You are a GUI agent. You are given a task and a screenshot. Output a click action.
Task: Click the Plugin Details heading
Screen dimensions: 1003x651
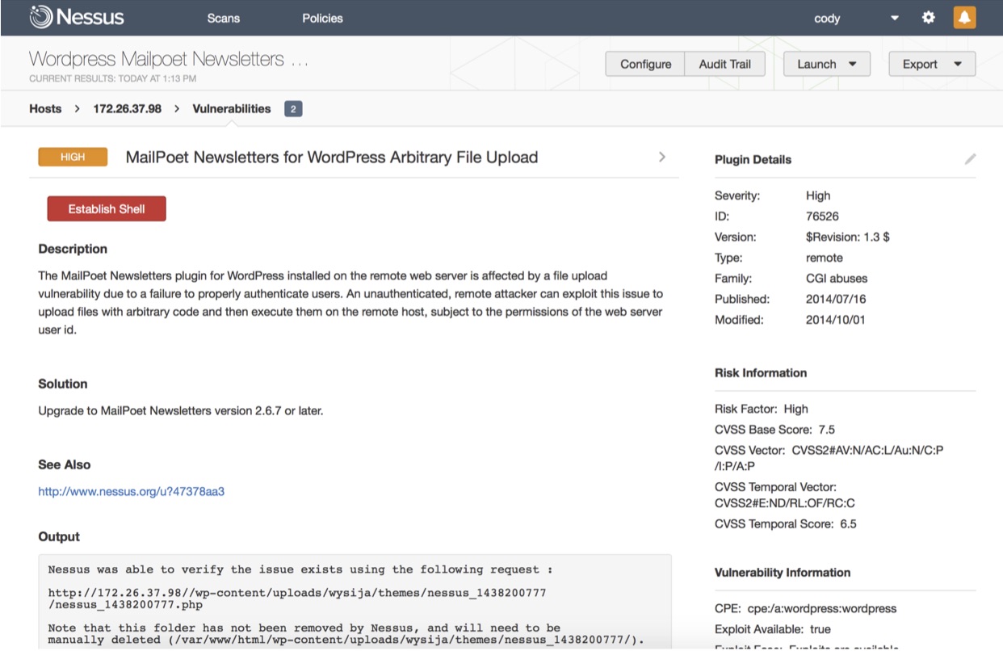coord(753,160)
